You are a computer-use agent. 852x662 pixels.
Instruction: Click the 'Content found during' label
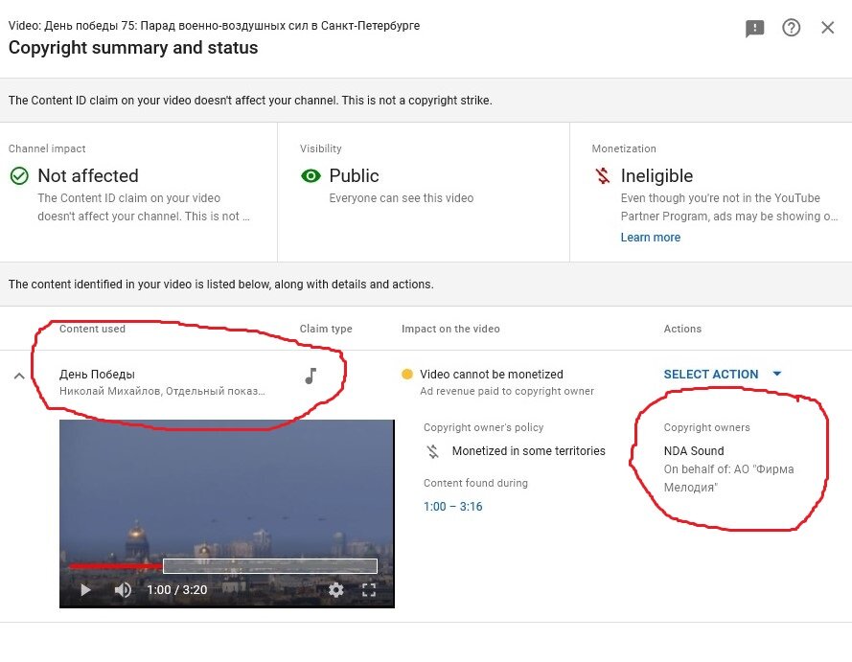tap(475, 483)
